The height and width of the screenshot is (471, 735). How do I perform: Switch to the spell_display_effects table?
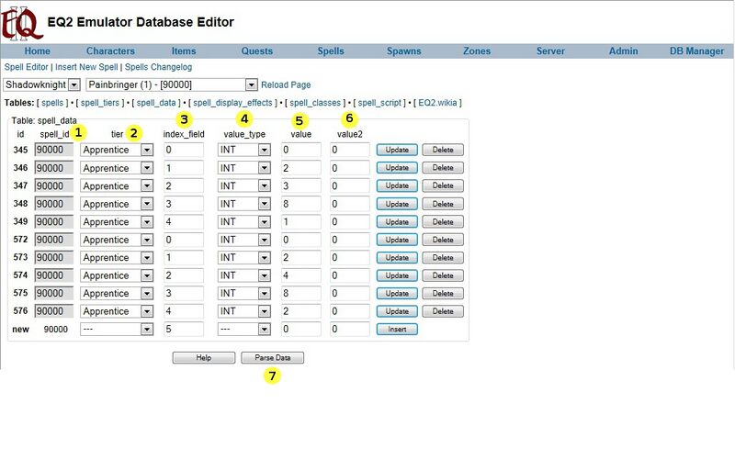coord(232,103)
